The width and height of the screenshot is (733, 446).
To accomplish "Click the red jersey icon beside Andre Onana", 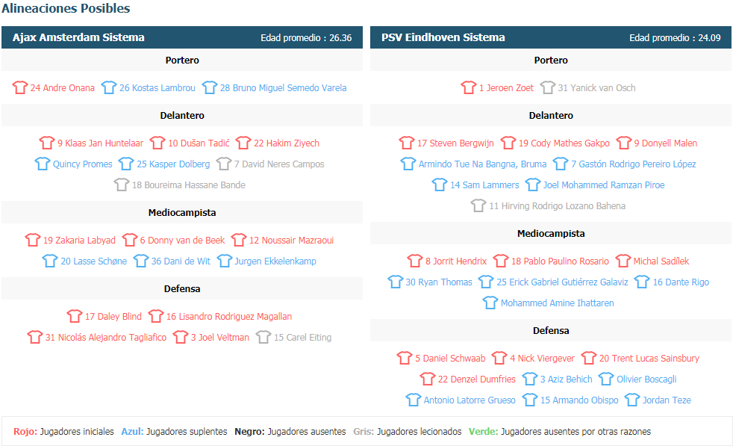I will coord(20,87).
